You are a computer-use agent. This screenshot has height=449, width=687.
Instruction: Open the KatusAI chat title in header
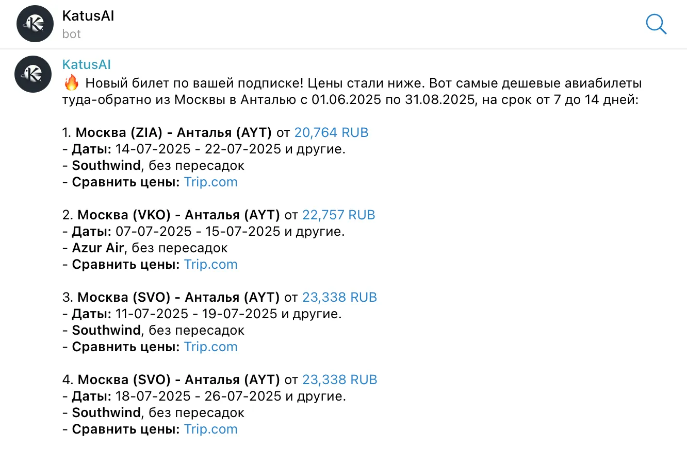88,16
